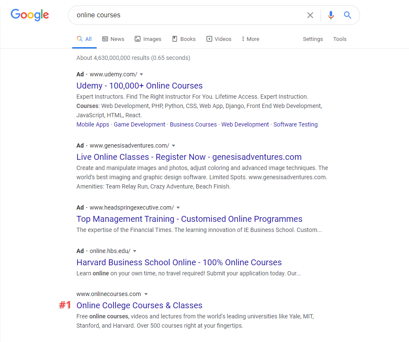Viewport: 409px width, 342px height.
Task: Click the Google logo
Action: click(30, 15)
